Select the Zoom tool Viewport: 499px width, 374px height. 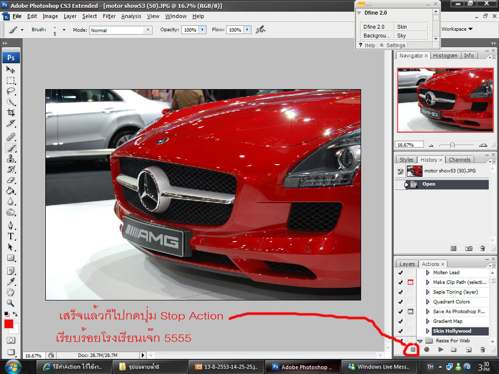pyautogui.click(x=11, y=303)
